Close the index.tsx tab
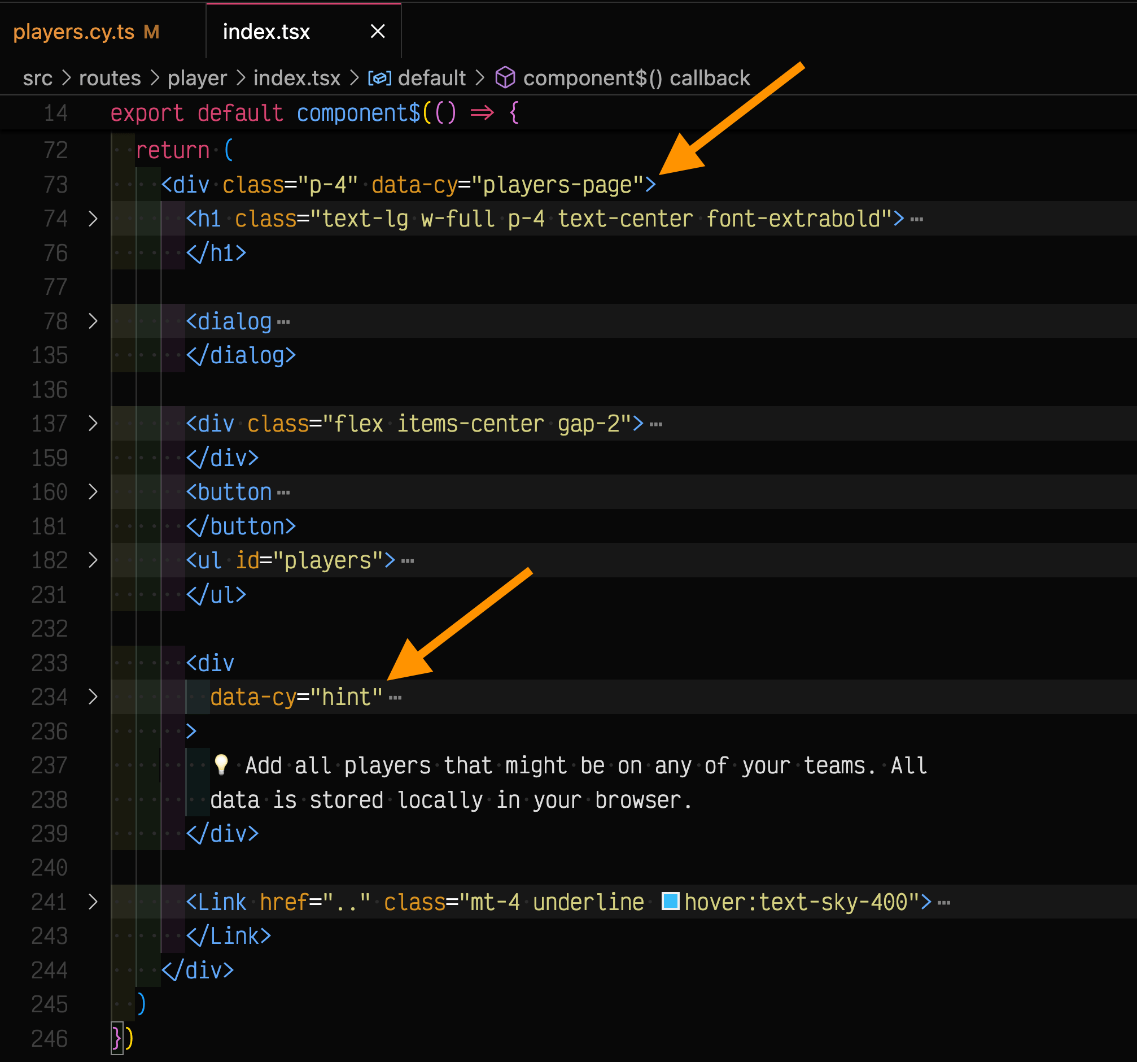The image size is (1137, 1062). pyautogui.click(x=378, y=32)
